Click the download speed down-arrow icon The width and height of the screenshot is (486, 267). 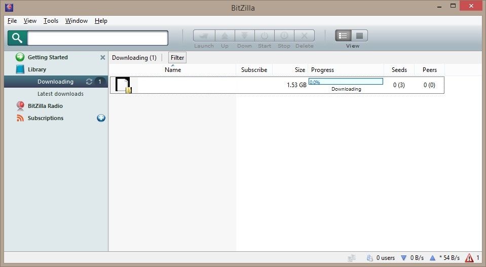(x=403, y=258)
